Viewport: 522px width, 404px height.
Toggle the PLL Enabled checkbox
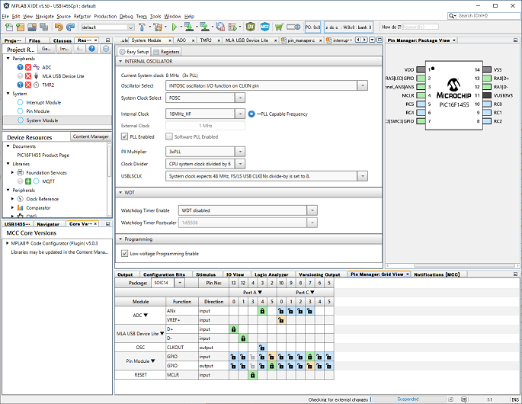124,136
